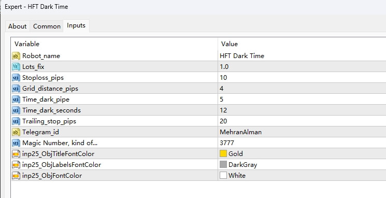Select the Stoploss_pips variable label
This screenshot has height=198, width=386.
(x=43, y=78)
